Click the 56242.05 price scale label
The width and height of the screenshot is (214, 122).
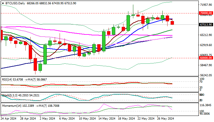206,75
